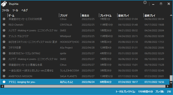Click last play 04/06/2022 00:34
The height and width of the screenshot is (95, 173).
coord(154,19)
